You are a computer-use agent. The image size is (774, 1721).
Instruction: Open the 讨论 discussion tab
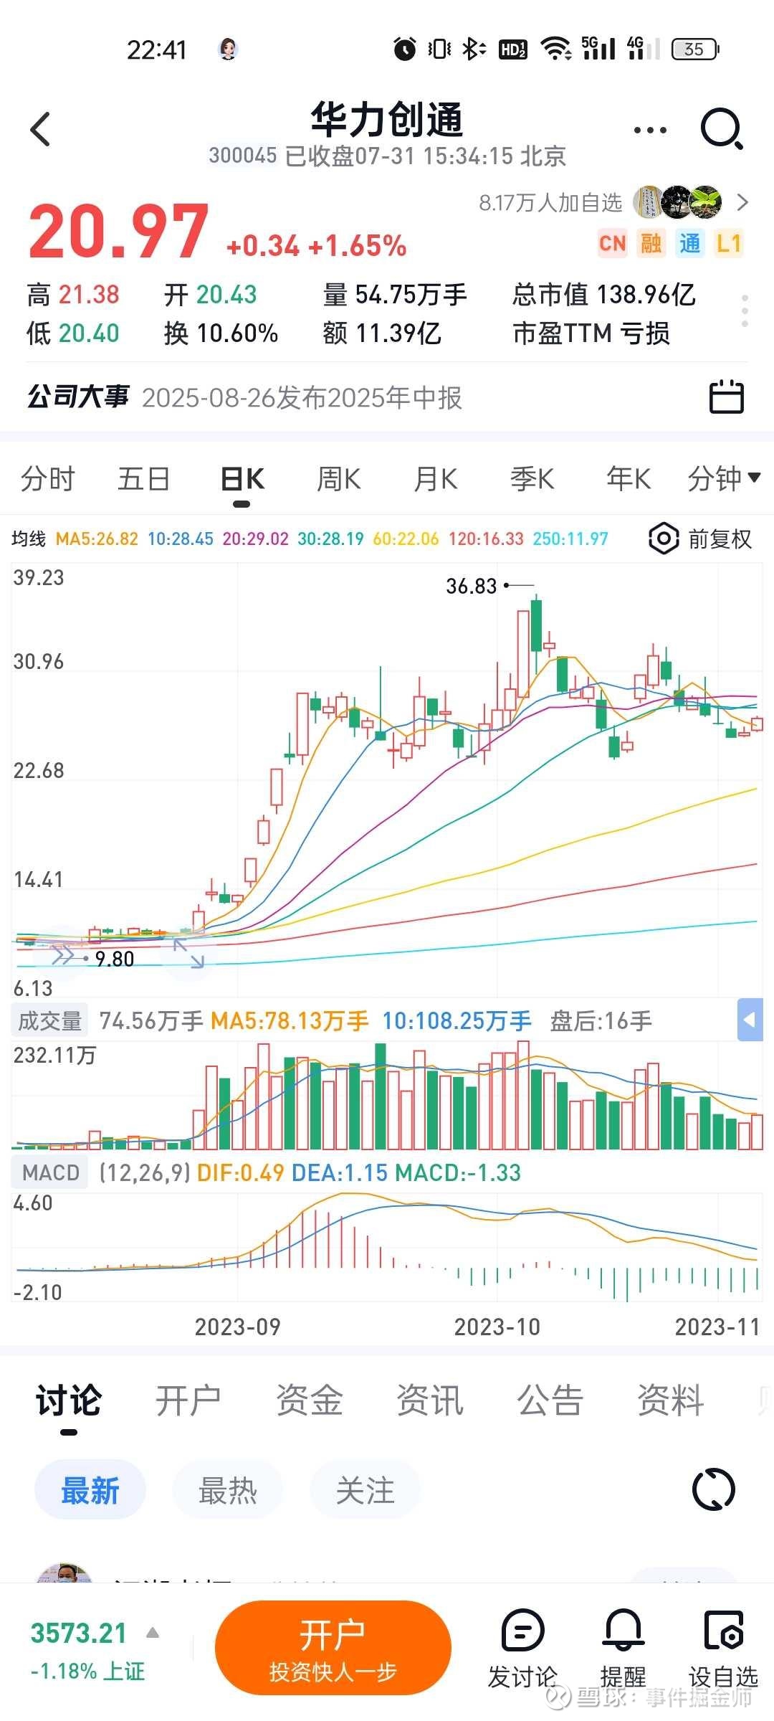(x=69, y=1400)
